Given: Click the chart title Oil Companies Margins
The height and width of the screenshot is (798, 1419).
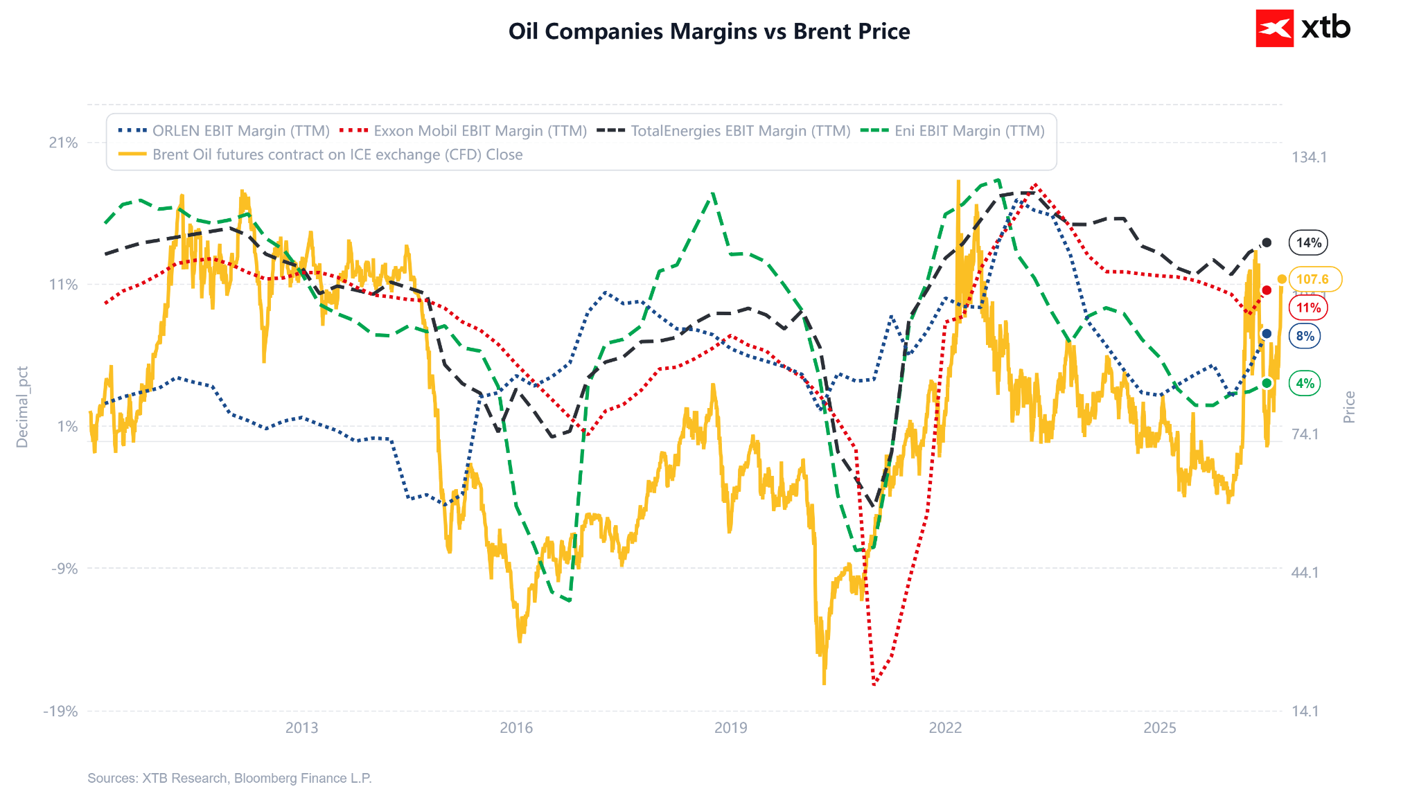Looking at the screenshot, I should click(709, 31).
